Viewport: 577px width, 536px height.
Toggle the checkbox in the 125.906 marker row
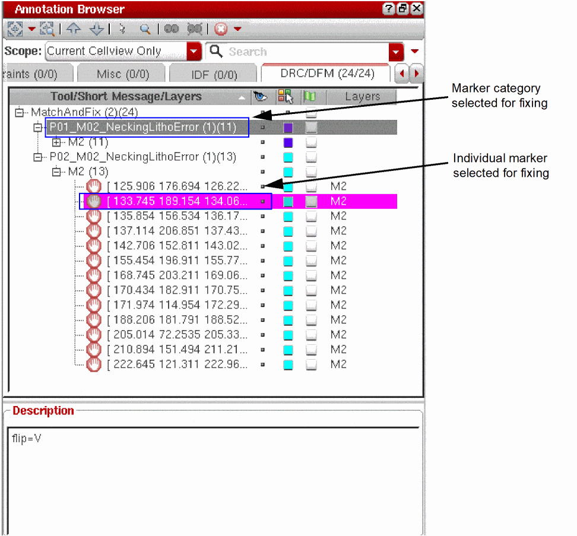pos(311,187)
